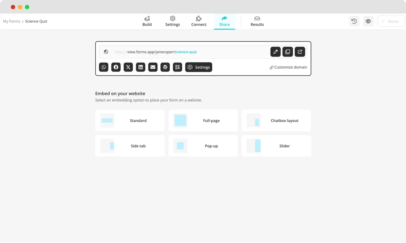Preview the form with the eye icon

click(368, 21)
